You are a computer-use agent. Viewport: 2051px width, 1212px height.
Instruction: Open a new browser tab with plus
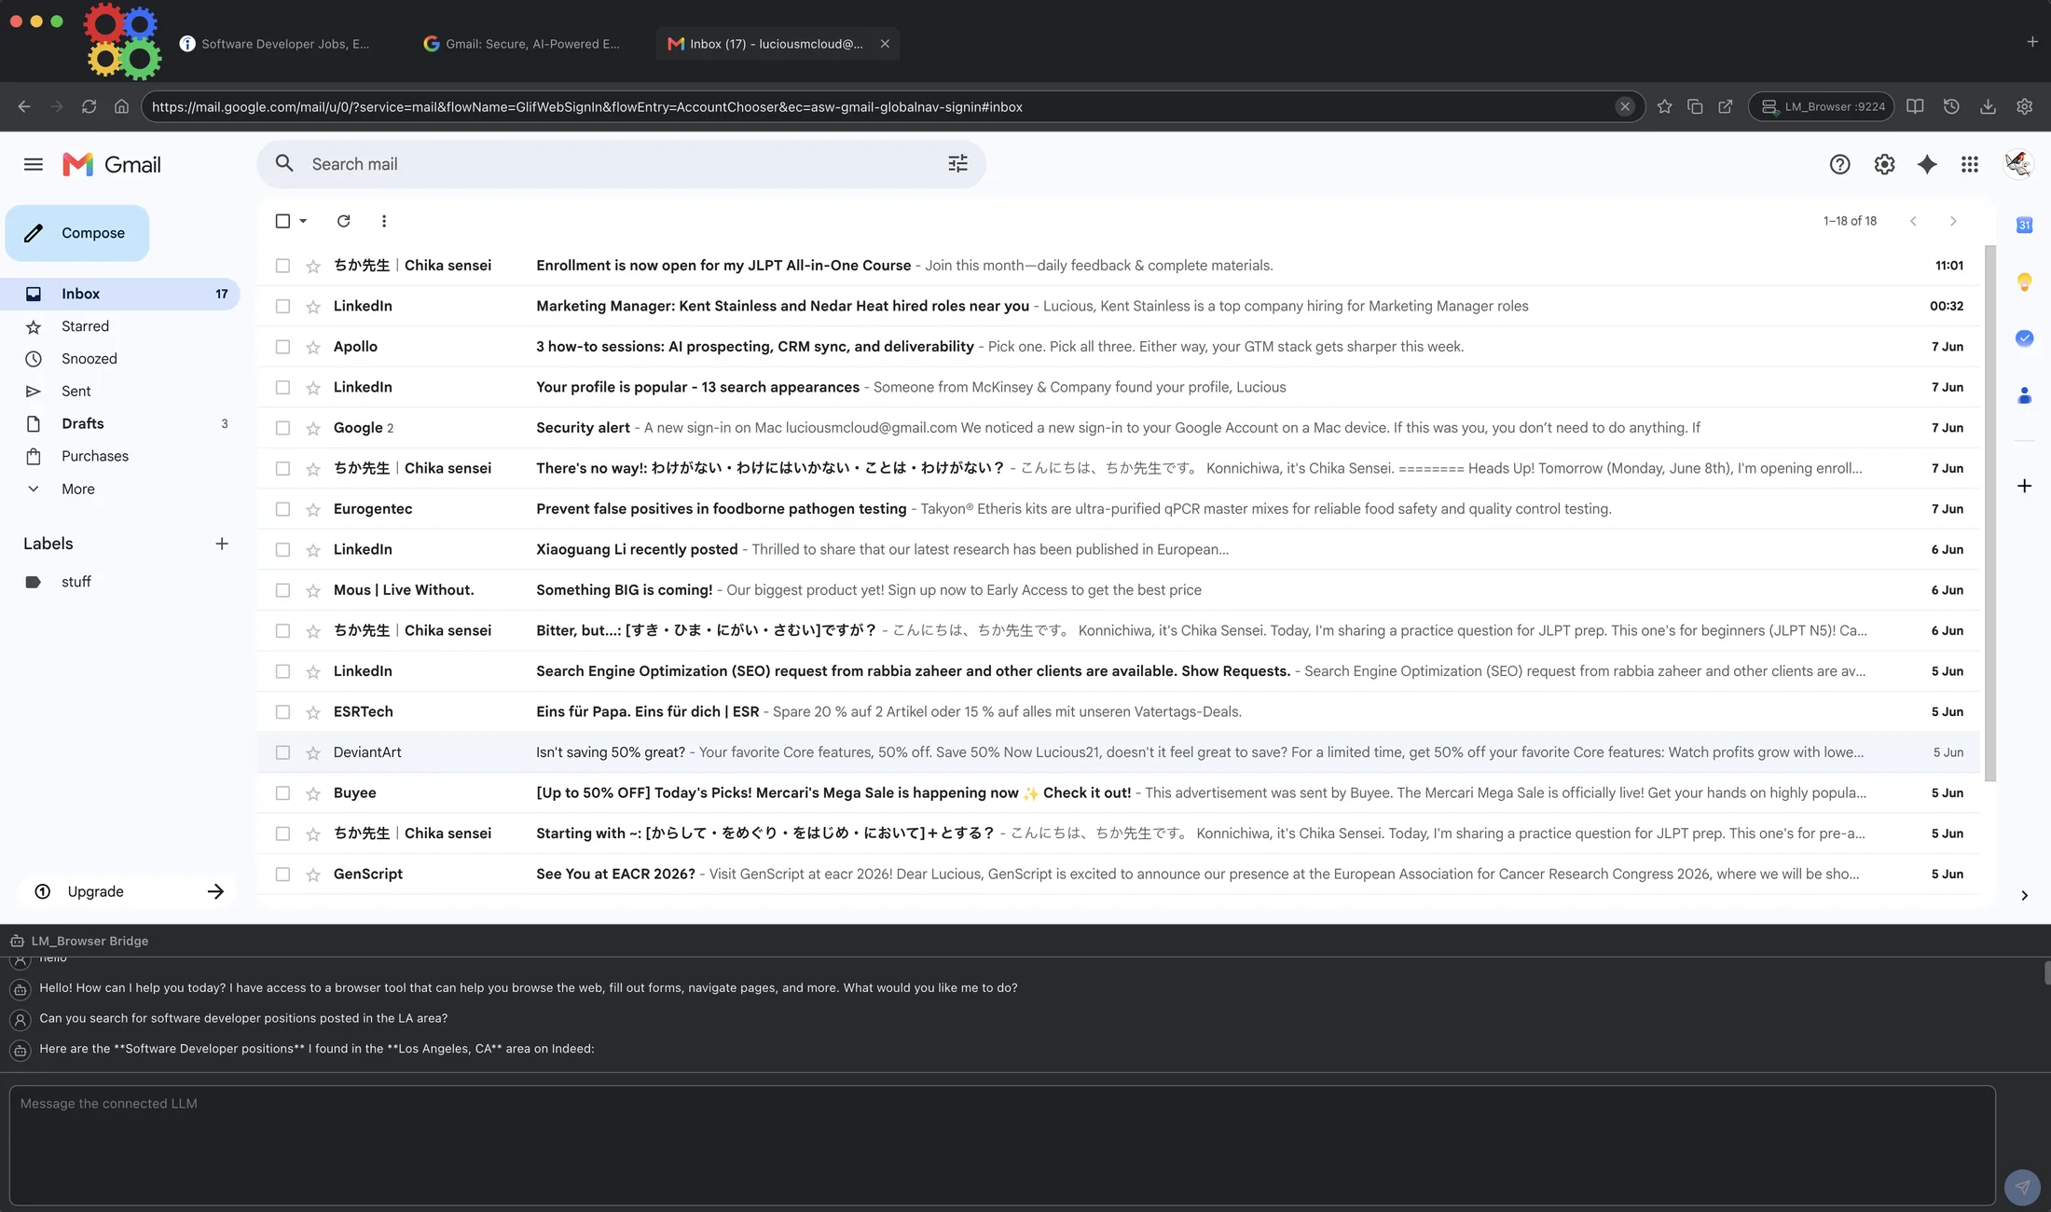click(2031, 42)
